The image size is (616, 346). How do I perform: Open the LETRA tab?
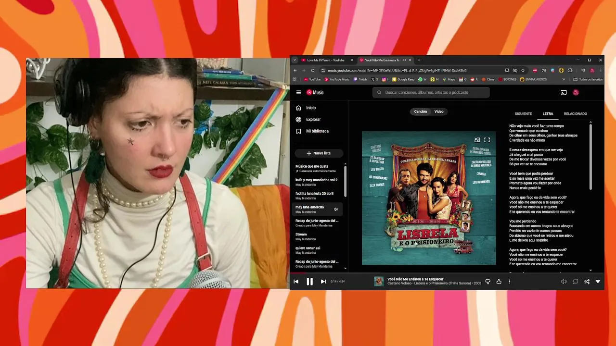coord(548,114)
